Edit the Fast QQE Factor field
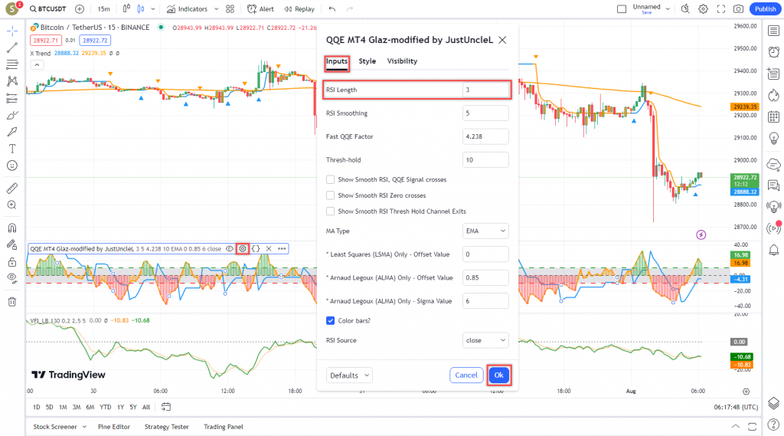 click(x=485, y=136)
